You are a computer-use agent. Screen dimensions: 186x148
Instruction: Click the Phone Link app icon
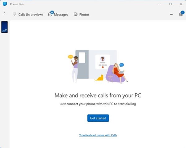point(5,4)
